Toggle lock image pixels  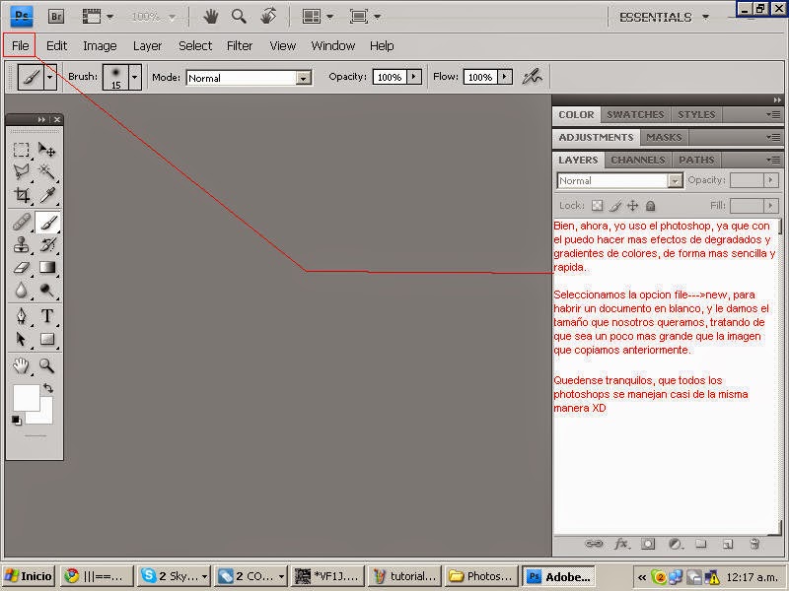pos(614,206)
